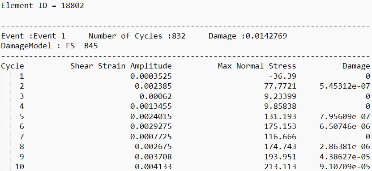Click the Cycle column header
Viewport: 372px width, 171px height.
(x=13, y=66)
